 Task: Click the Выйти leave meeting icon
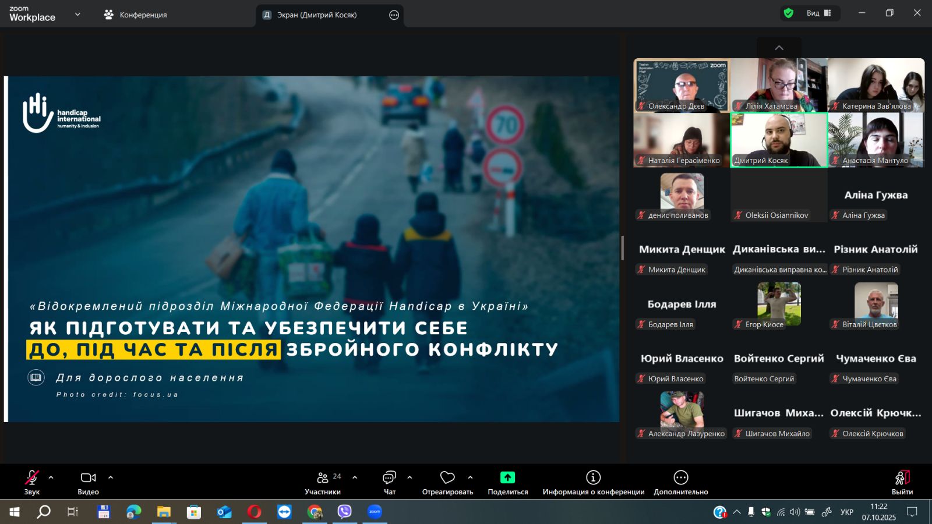[902, 478]
